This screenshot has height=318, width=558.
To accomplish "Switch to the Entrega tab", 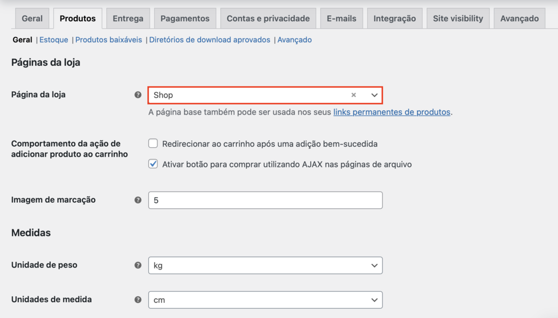I will [x=128, y=17].
